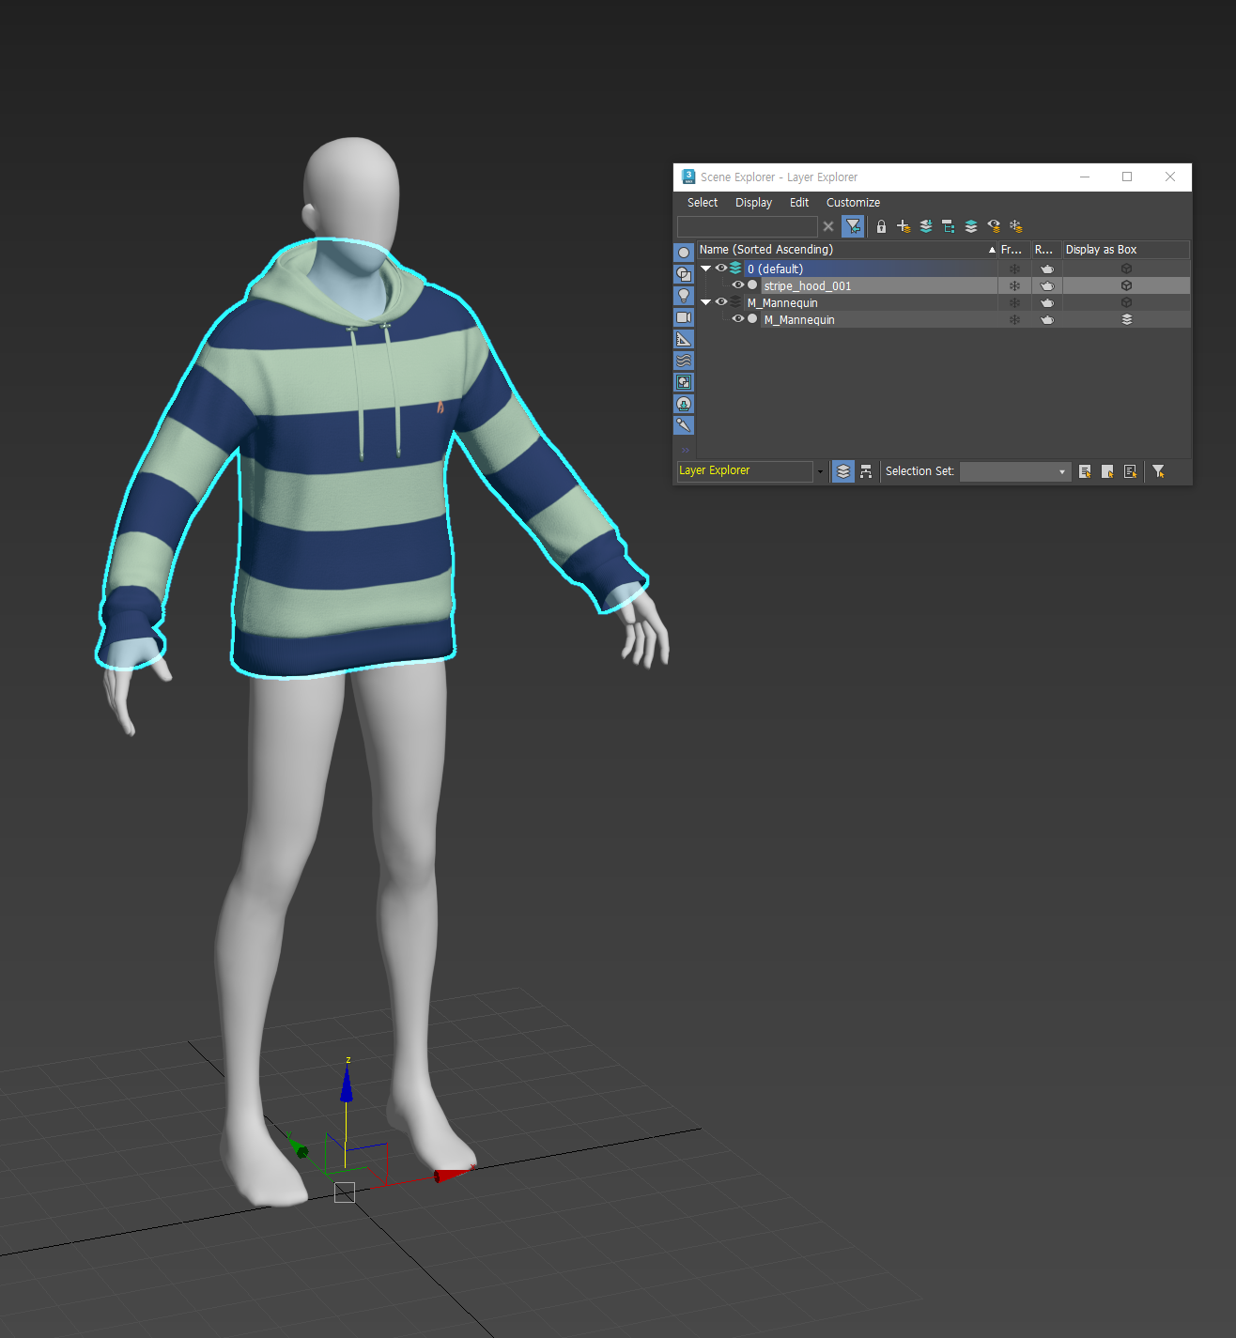Screen dimensions: 1236x1338
Task: Click the blue Z axis arrow of gizmo
Action: [x=347, y=1084]
